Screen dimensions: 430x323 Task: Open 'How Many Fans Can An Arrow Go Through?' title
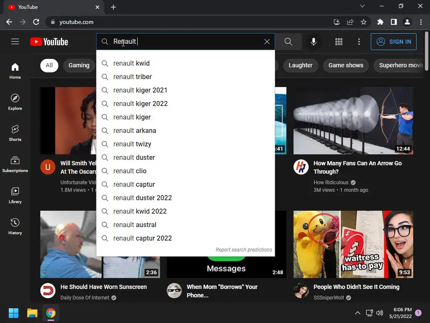click(x=358, y=167)
